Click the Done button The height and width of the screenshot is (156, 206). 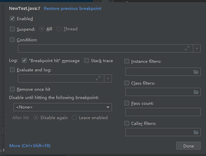(x=188, y=146)
